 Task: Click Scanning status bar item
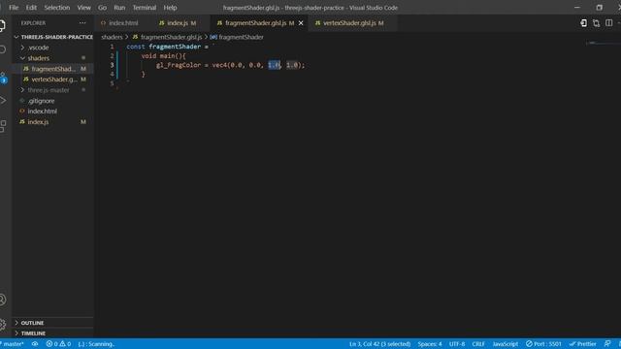pyautogui.click(x=96, y=344)
